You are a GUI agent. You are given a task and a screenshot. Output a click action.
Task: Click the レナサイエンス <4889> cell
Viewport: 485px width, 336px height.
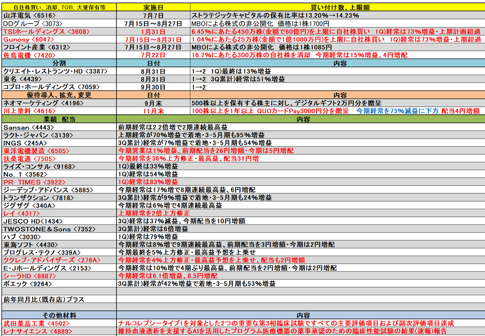(x=59, y=331)
